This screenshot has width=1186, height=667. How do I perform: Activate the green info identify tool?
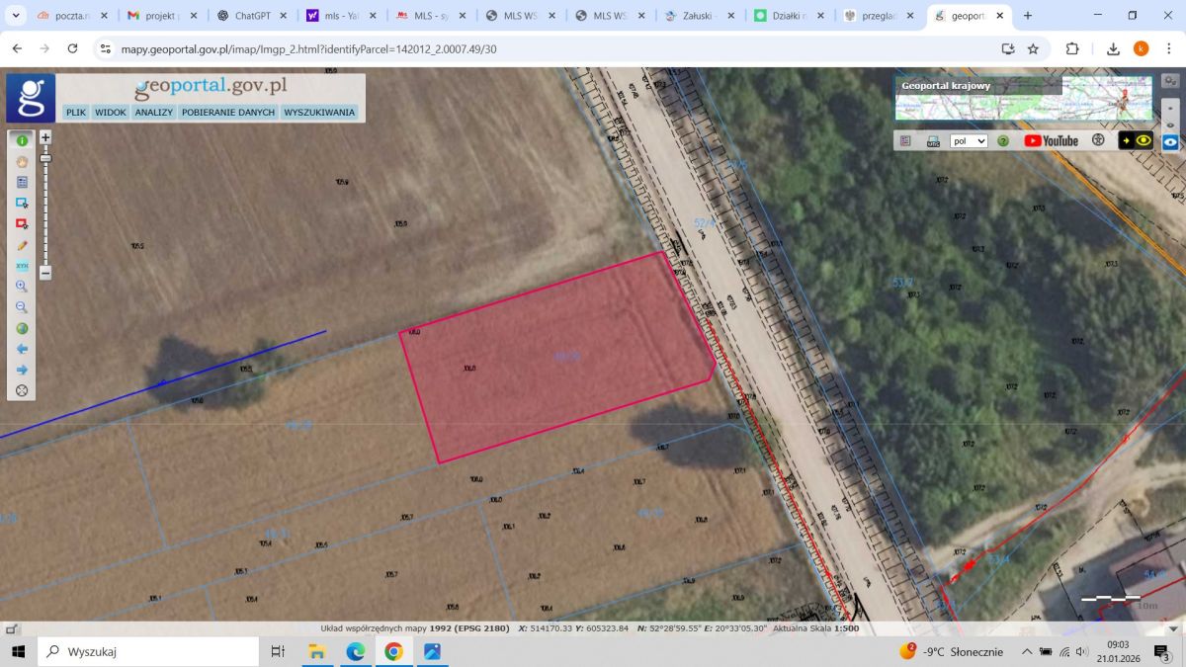22,141
